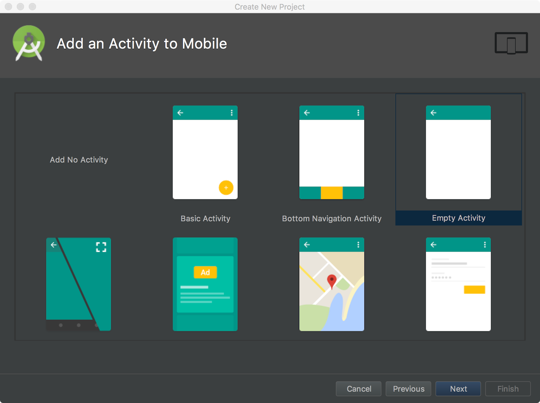
Task: Click the yellow middle tab in the Bottom Navigation template
Action: pyautogui.click(x=332, y=193)
